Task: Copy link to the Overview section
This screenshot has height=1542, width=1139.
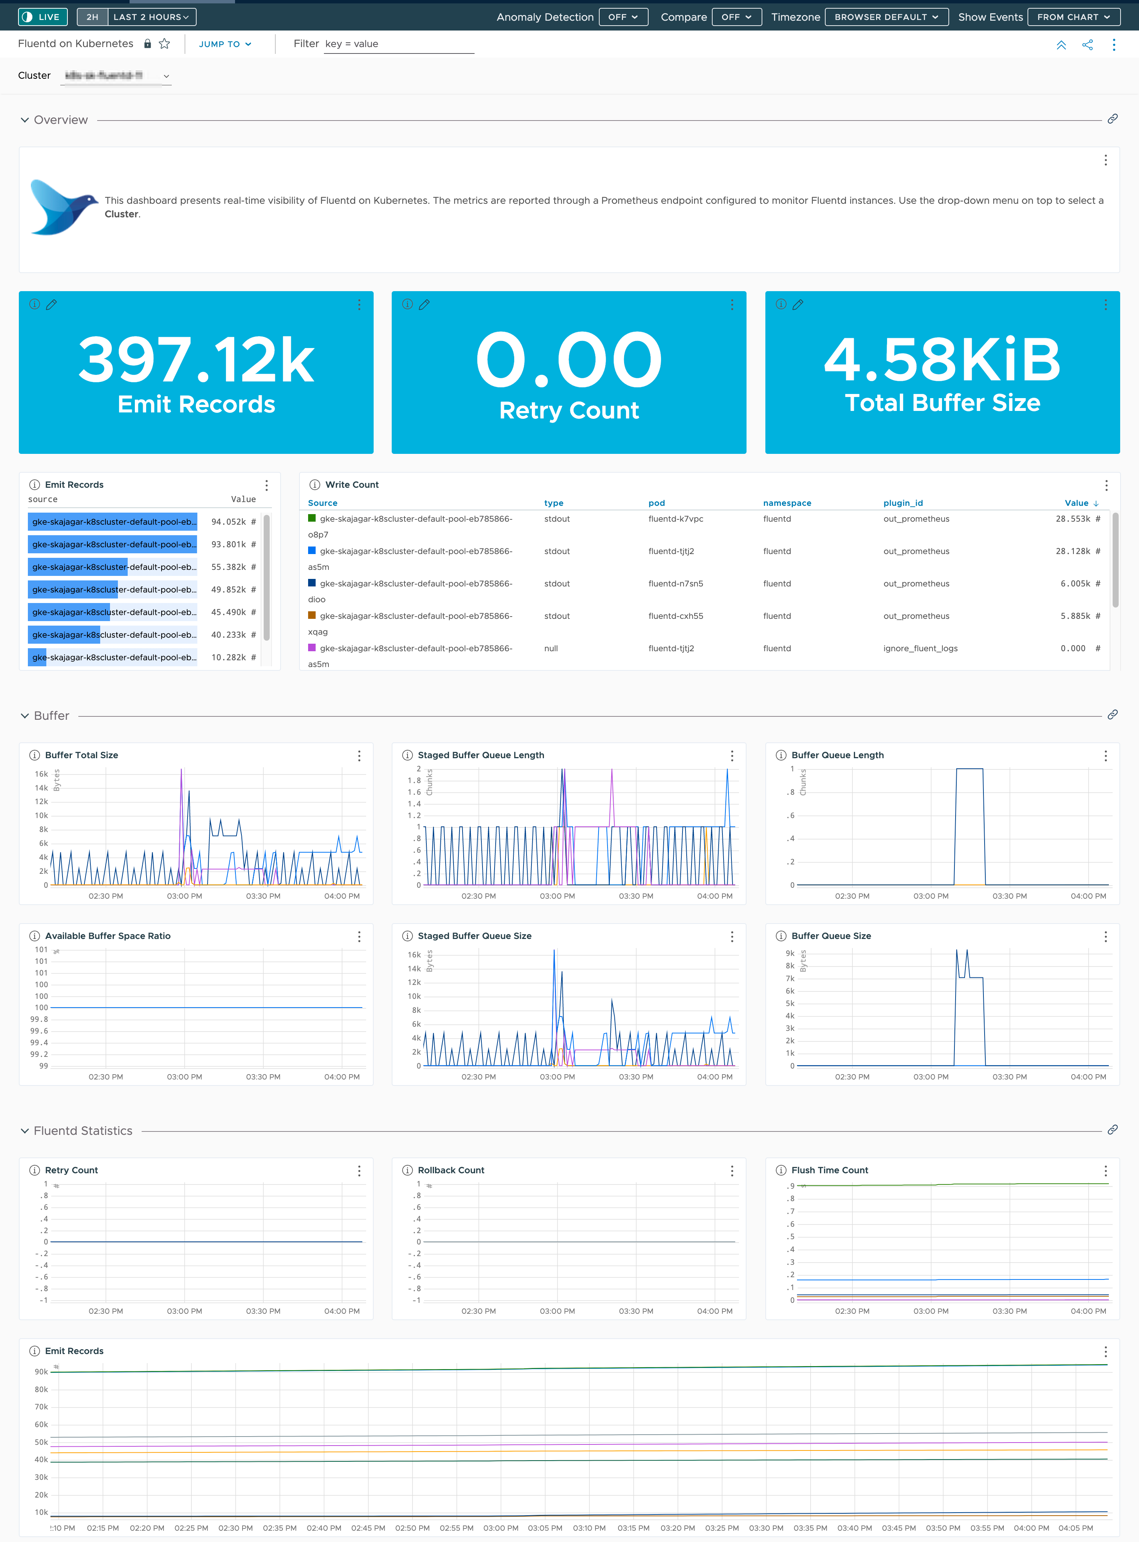Action: pyautogui.click(x=1112, y=119)
